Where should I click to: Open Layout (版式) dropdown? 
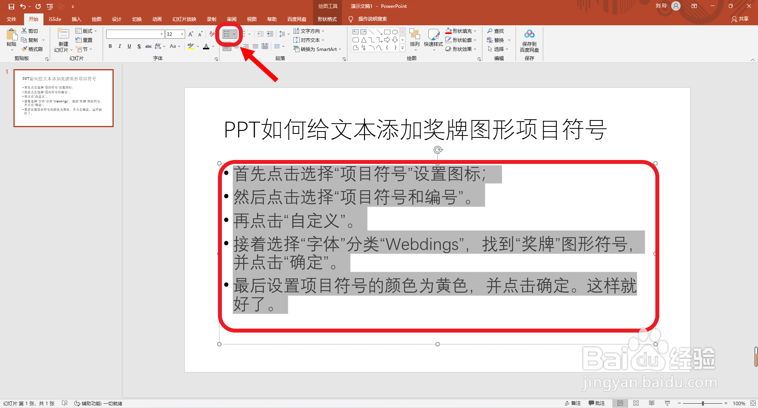tap(86, 31)
